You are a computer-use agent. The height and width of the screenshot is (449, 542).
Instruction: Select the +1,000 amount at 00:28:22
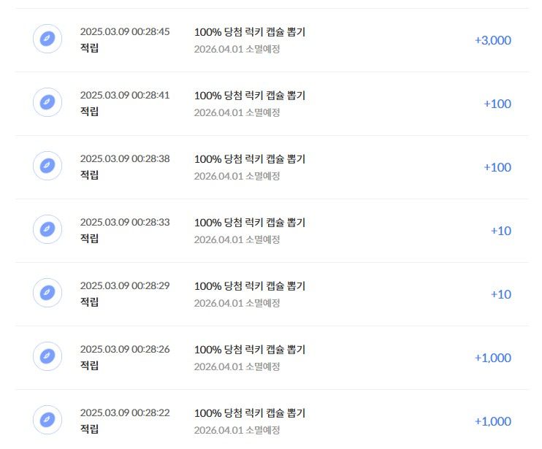click(x=493, y=422)
